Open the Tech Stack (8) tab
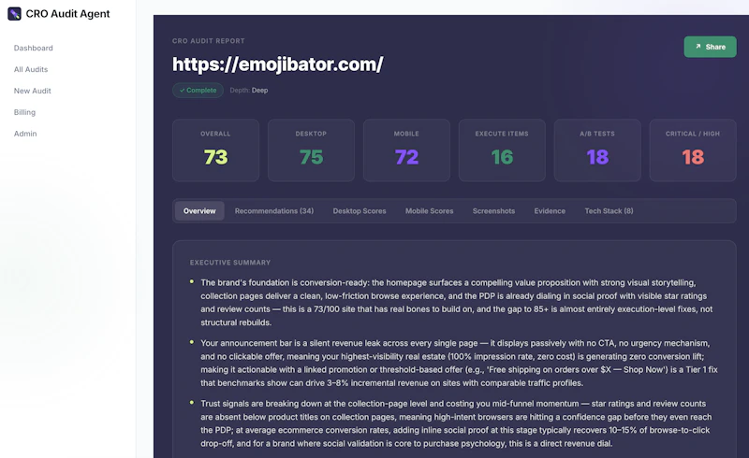 609,211
